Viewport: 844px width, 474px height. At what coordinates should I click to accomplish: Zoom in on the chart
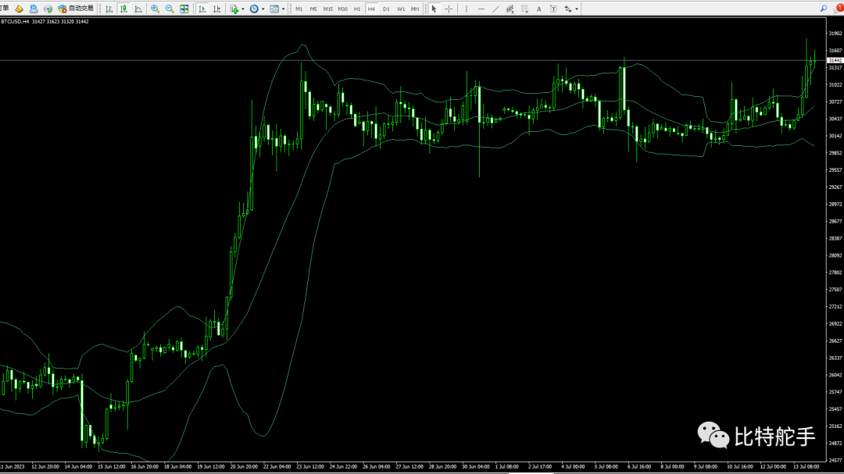[155, 9]
